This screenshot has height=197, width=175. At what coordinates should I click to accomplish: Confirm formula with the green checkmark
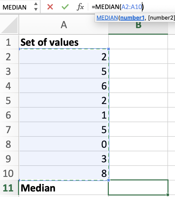65,7
